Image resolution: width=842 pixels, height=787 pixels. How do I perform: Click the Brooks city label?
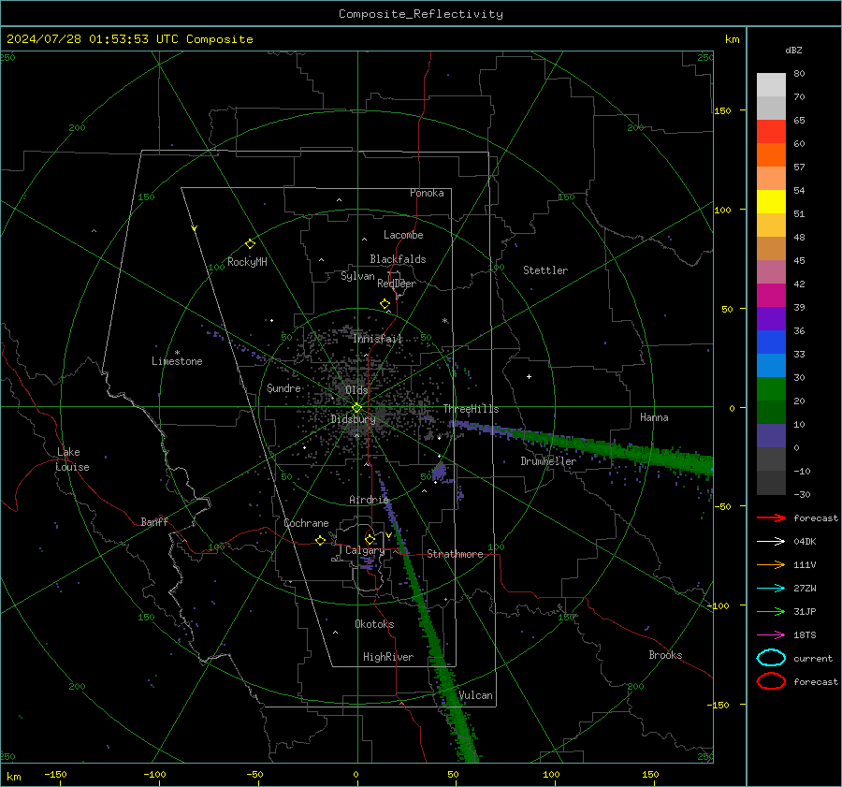(665, 655)
